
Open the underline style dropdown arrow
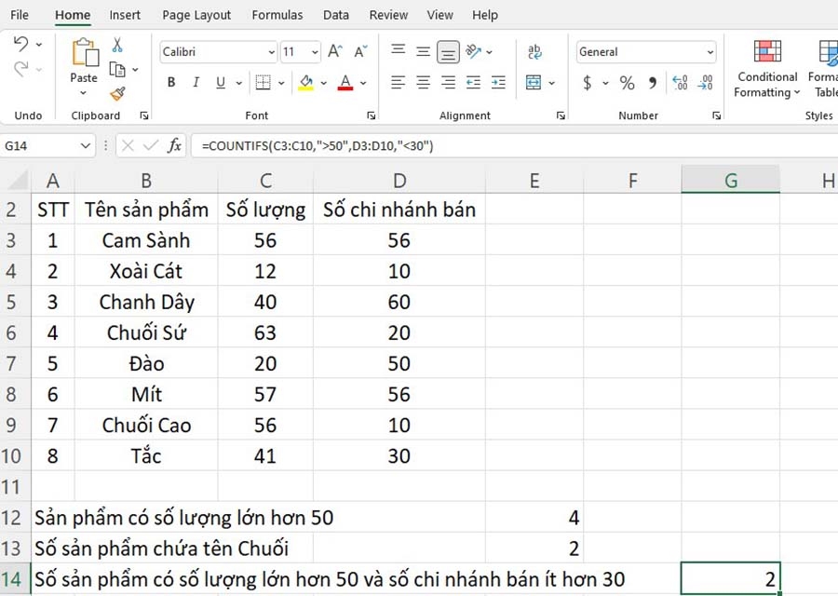[239, 83]
